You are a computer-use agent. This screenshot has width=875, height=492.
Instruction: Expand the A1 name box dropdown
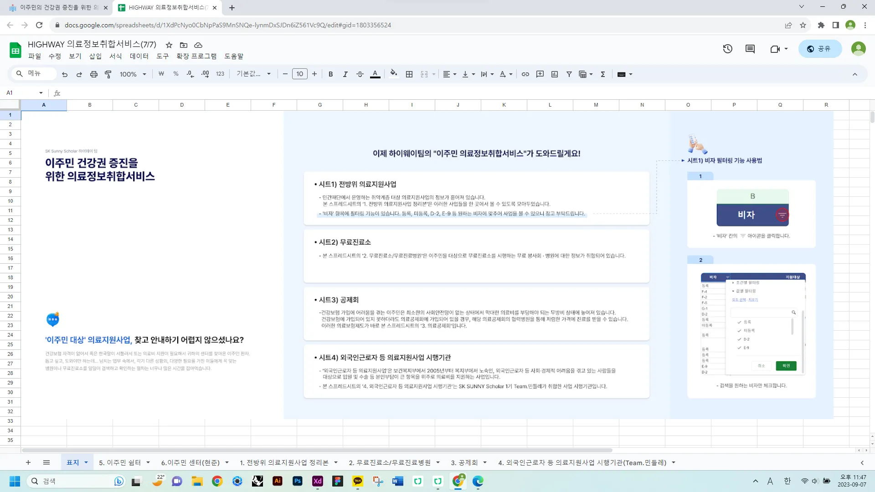coord(41,93)
